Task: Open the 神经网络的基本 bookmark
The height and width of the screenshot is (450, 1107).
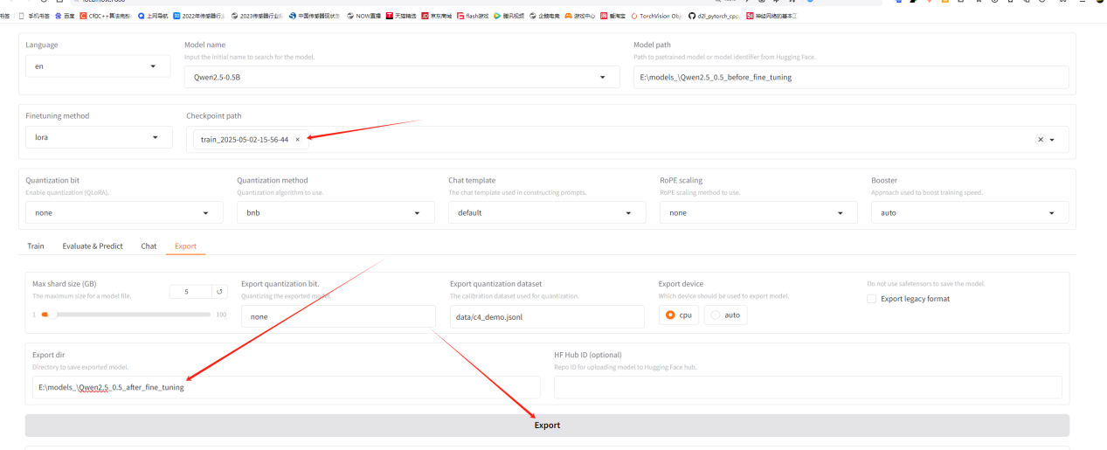Action: 771,16
